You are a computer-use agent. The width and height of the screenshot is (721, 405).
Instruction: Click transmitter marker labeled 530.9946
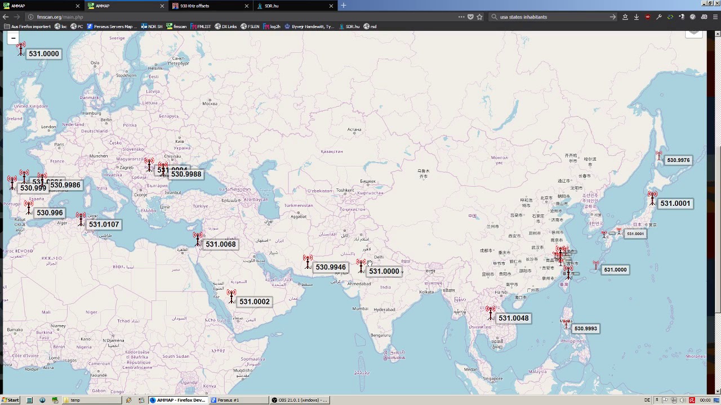pyautogui.click(x=308, y=262)
